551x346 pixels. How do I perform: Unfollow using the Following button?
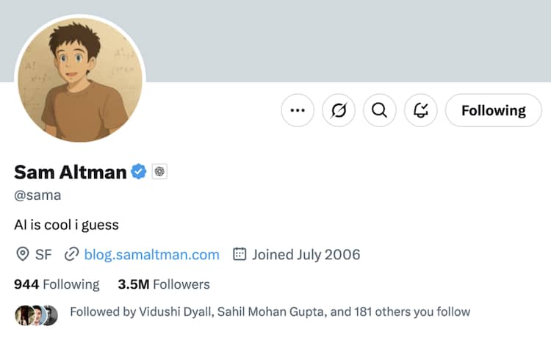[493, 110]
